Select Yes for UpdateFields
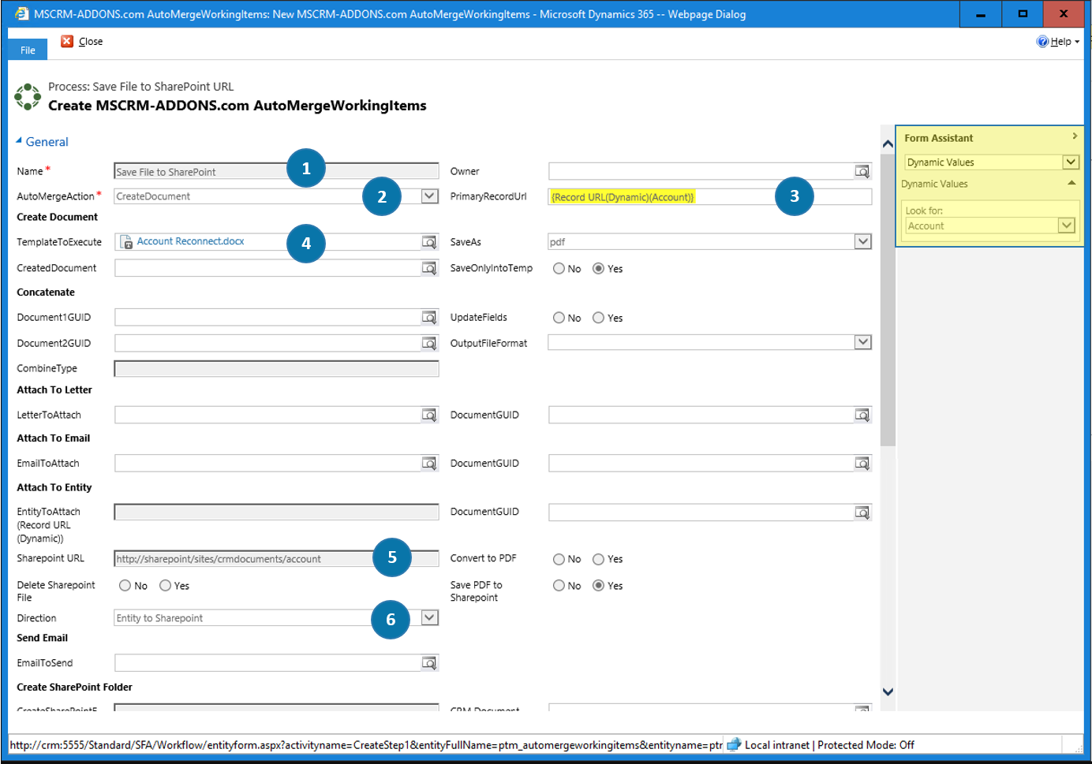Image resolution: width=1092 pixels, height=764 pixels. (x=598, y=318)
